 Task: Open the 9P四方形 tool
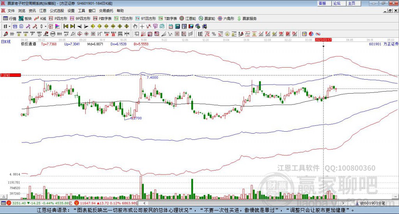(x=80, y=19)
